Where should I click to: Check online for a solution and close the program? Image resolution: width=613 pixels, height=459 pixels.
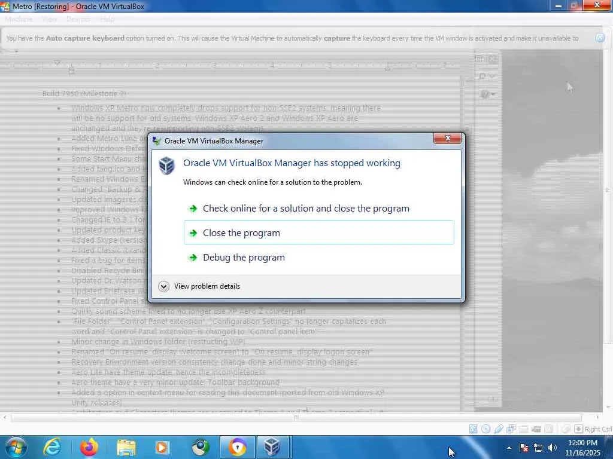click(318, 209)
